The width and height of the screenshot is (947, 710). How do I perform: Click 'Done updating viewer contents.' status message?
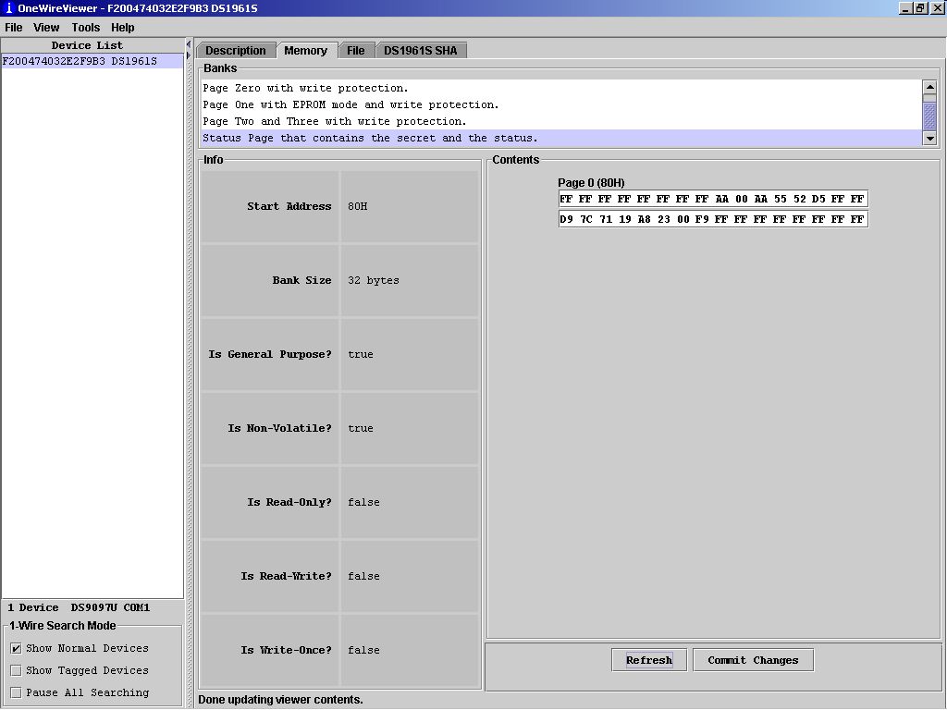point(281,700)
